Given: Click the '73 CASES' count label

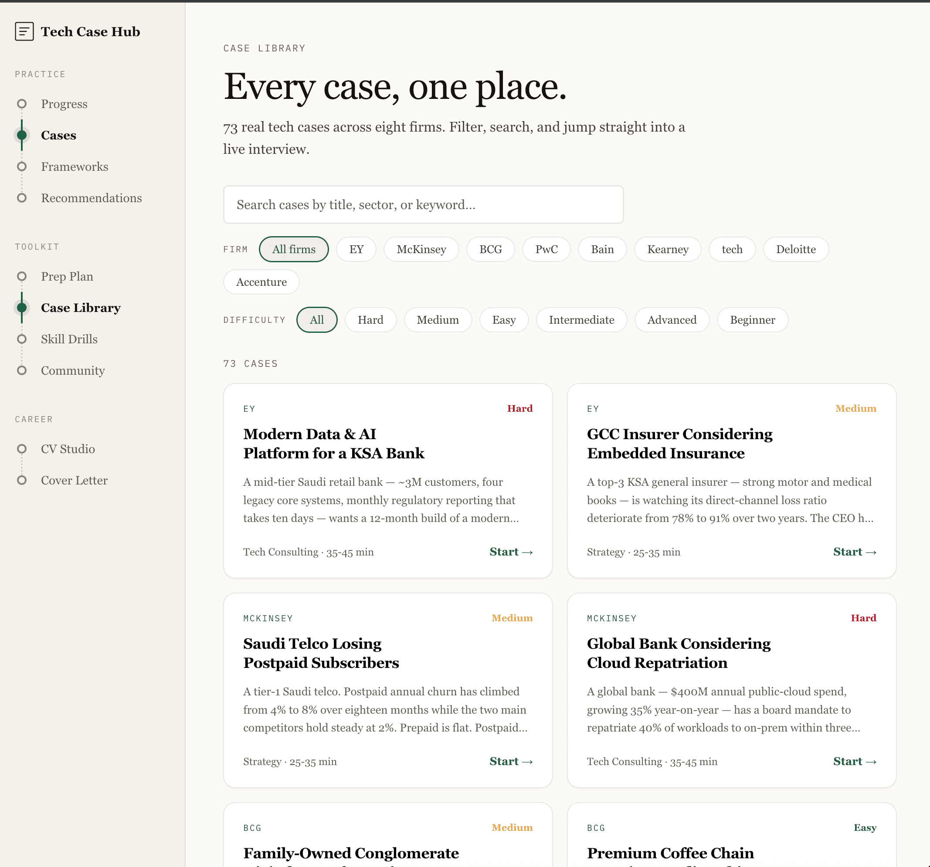Looking at the screenshot, I should (250, 363).
